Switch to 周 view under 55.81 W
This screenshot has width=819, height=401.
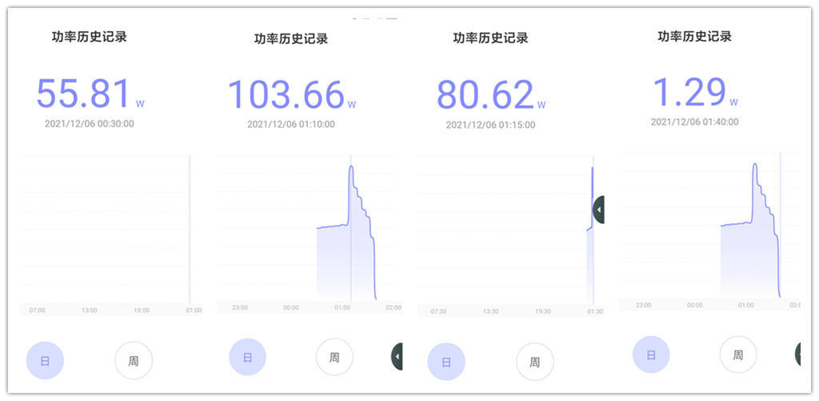(x=134, y=361)
